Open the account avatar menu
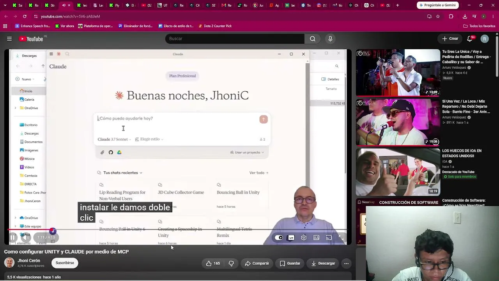 tap(485, 39)
